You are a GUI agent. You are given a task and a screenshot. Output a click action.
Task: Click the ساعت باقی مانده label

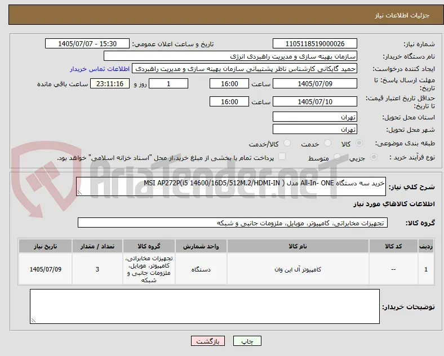[x=63, y=84]
